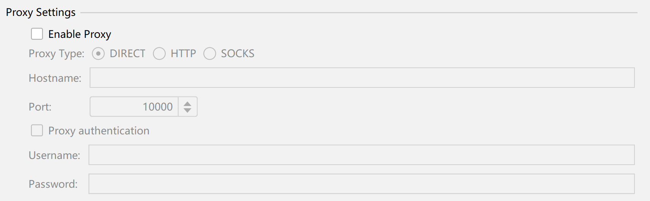
Task: Click into the Username input box
Action: (x=361, y=155)
